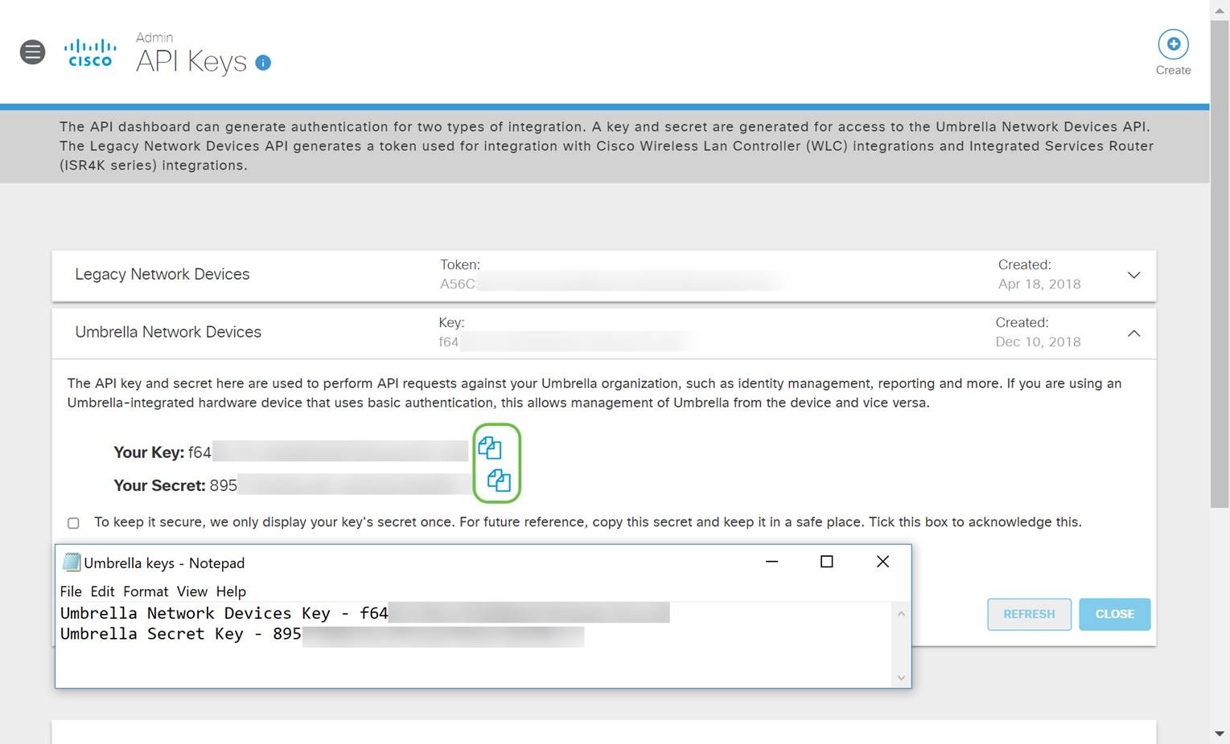
Task: Collapse the Umbrella Network Devices row
Action: (x=1133, y=333)
